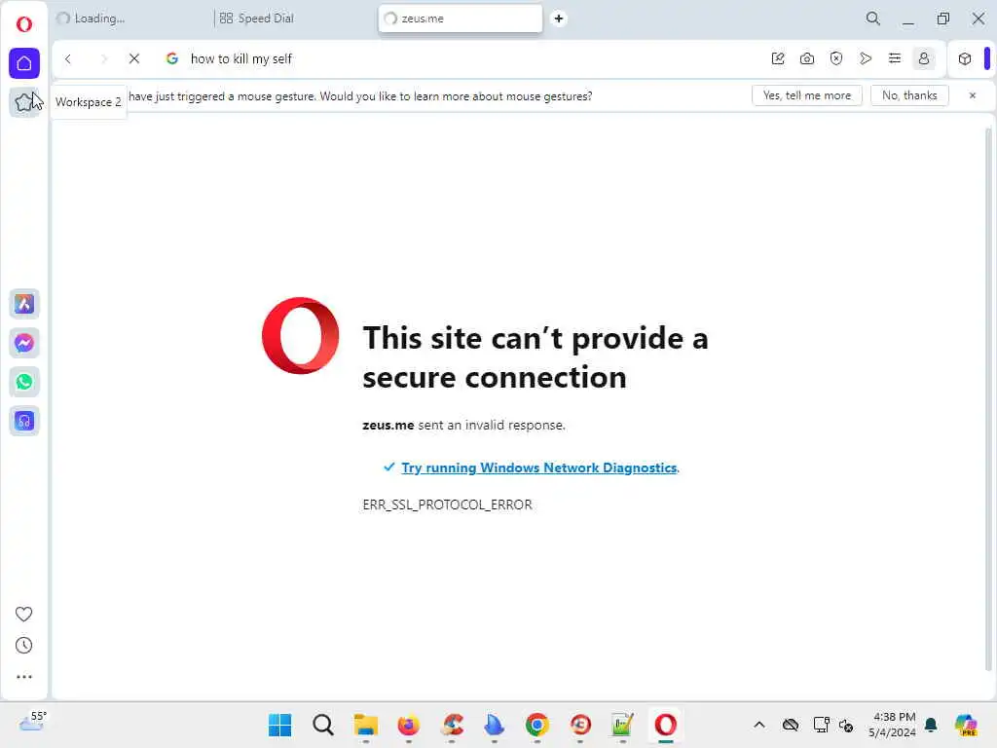Click the ERR_SSL_PROTOCOL_ERROR text
997x748 pixels.
[447, 505]
